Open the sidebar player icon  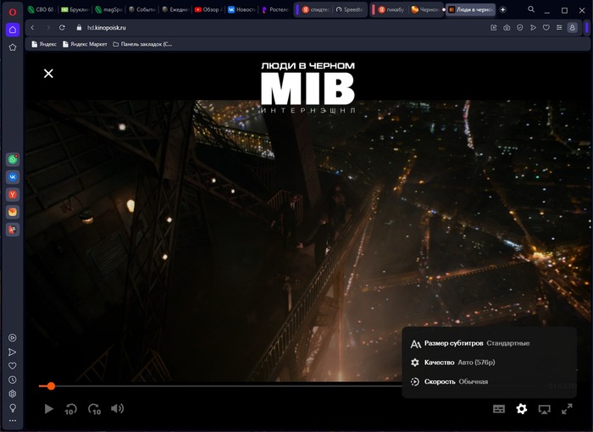(x=13, y=338)
